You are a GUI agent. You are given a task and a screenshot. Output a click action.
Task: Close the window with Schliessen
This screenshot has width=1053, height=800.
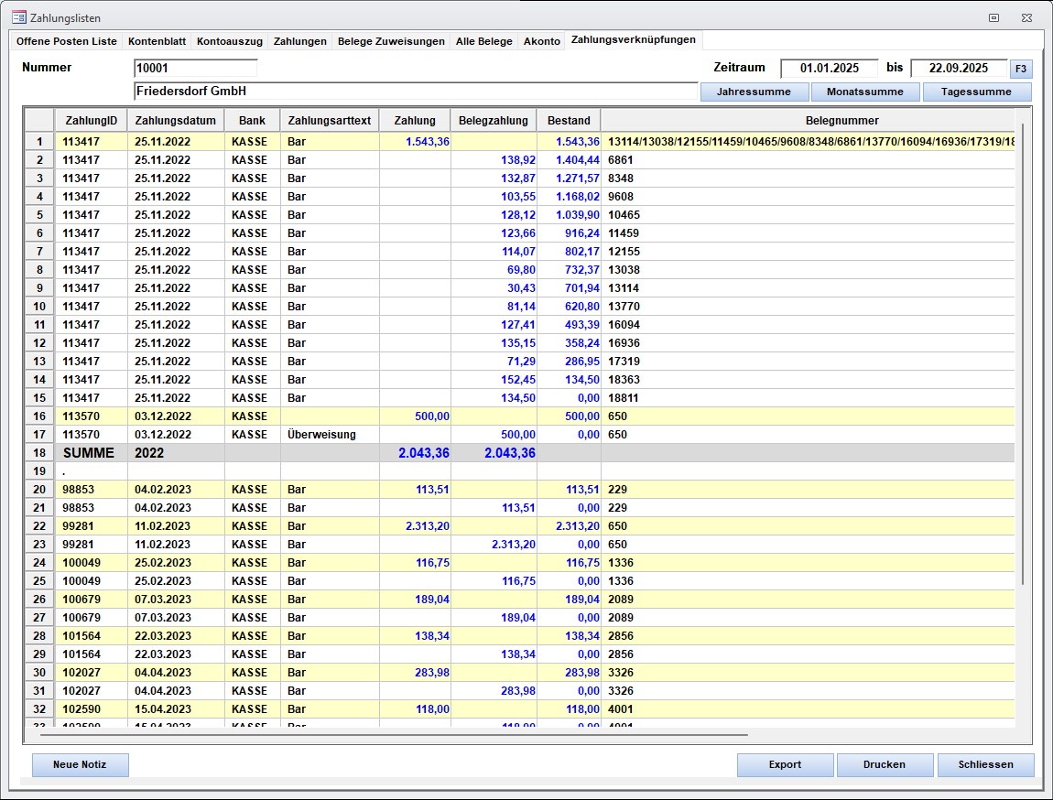[985, 765]
